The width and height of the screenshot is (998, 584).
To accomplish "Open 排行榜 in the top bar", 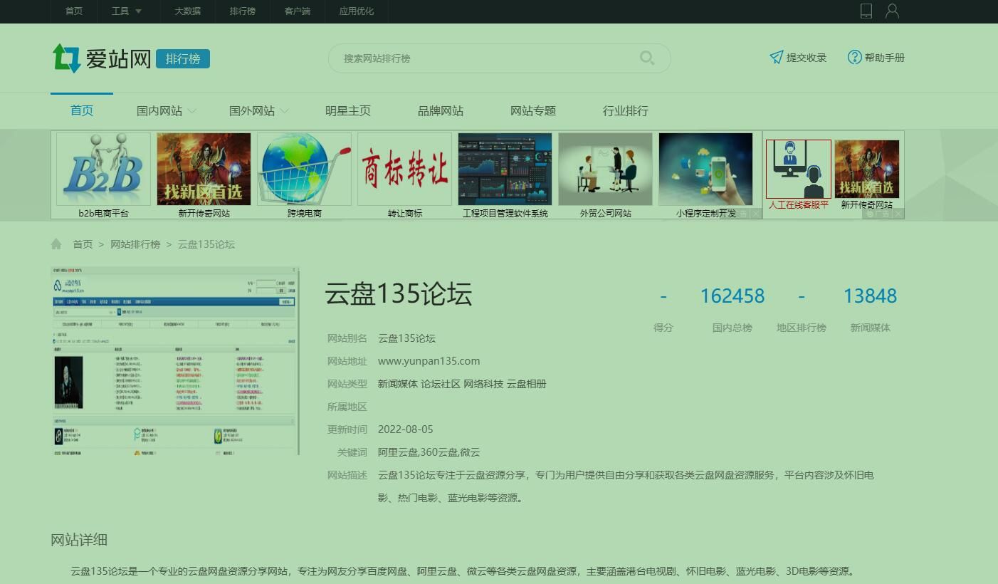I will click(243, 11).
